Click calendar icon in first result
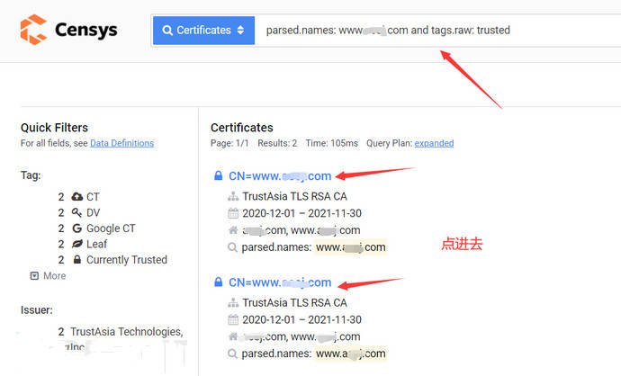 coord(233,213)
